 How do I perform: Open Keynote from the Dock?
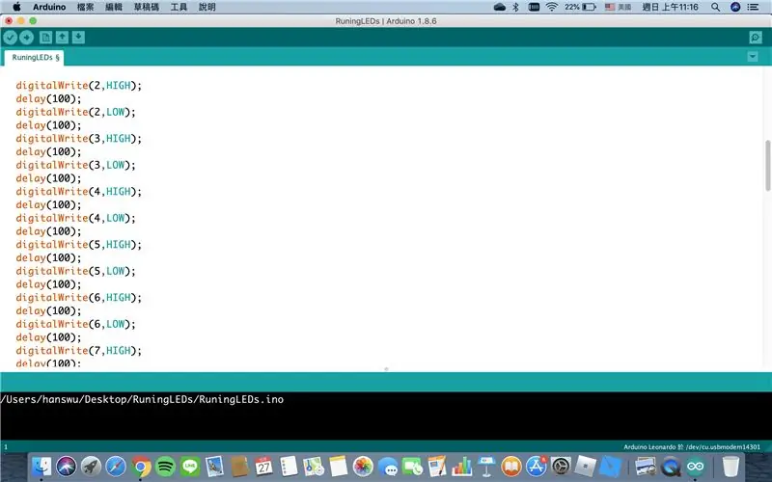click(487, 467)
